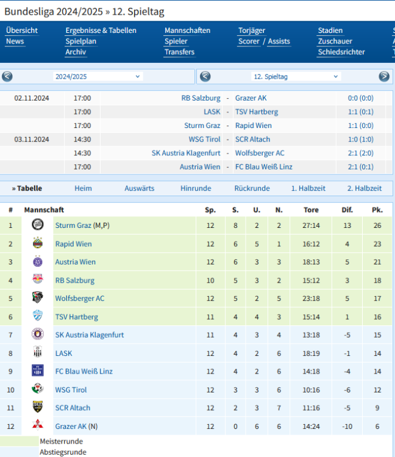Image resolution: width=395 pixels, height=457 pixels.
Task: Go to previous matchday with left arrow
Action: coord(205,77)
